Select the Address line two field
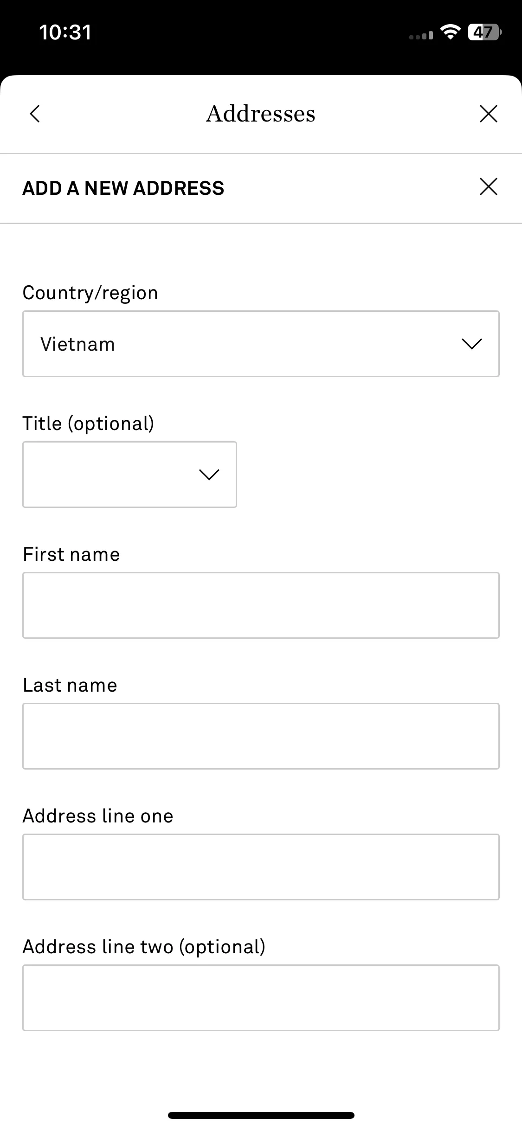This screenshot has height=1130, width=522. [261, 998]
